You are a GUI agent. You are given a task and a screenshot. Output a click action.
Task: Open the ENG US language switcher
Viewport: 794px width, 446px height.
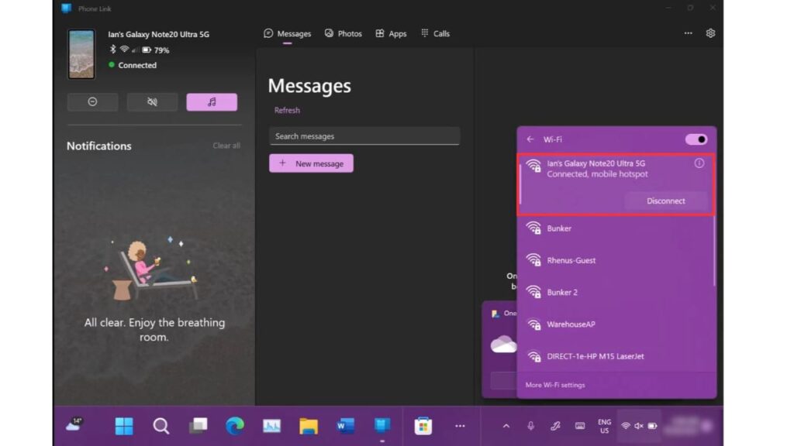click(604, 427)
